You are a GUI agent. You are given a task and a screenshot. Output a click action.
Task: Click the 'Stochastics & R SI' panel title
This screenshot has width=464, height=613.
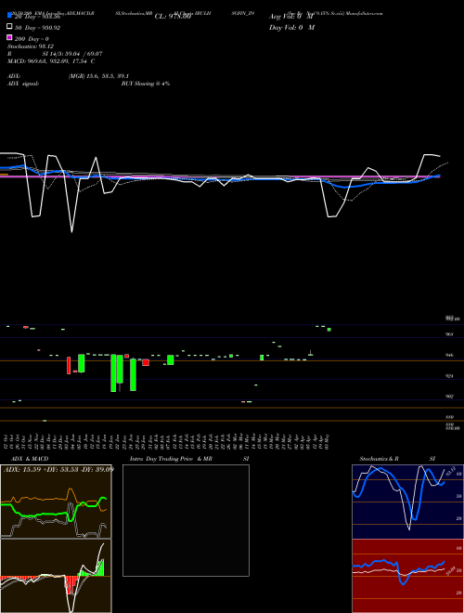[x=397, y=459]
